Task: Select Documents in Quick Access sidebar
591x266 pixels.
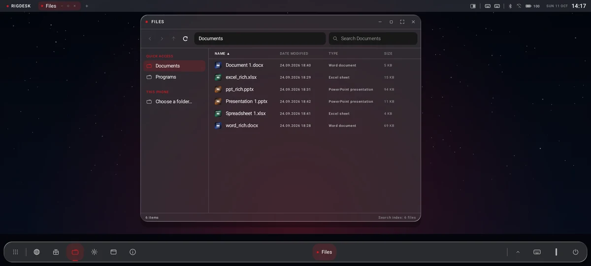Action: 174,66
